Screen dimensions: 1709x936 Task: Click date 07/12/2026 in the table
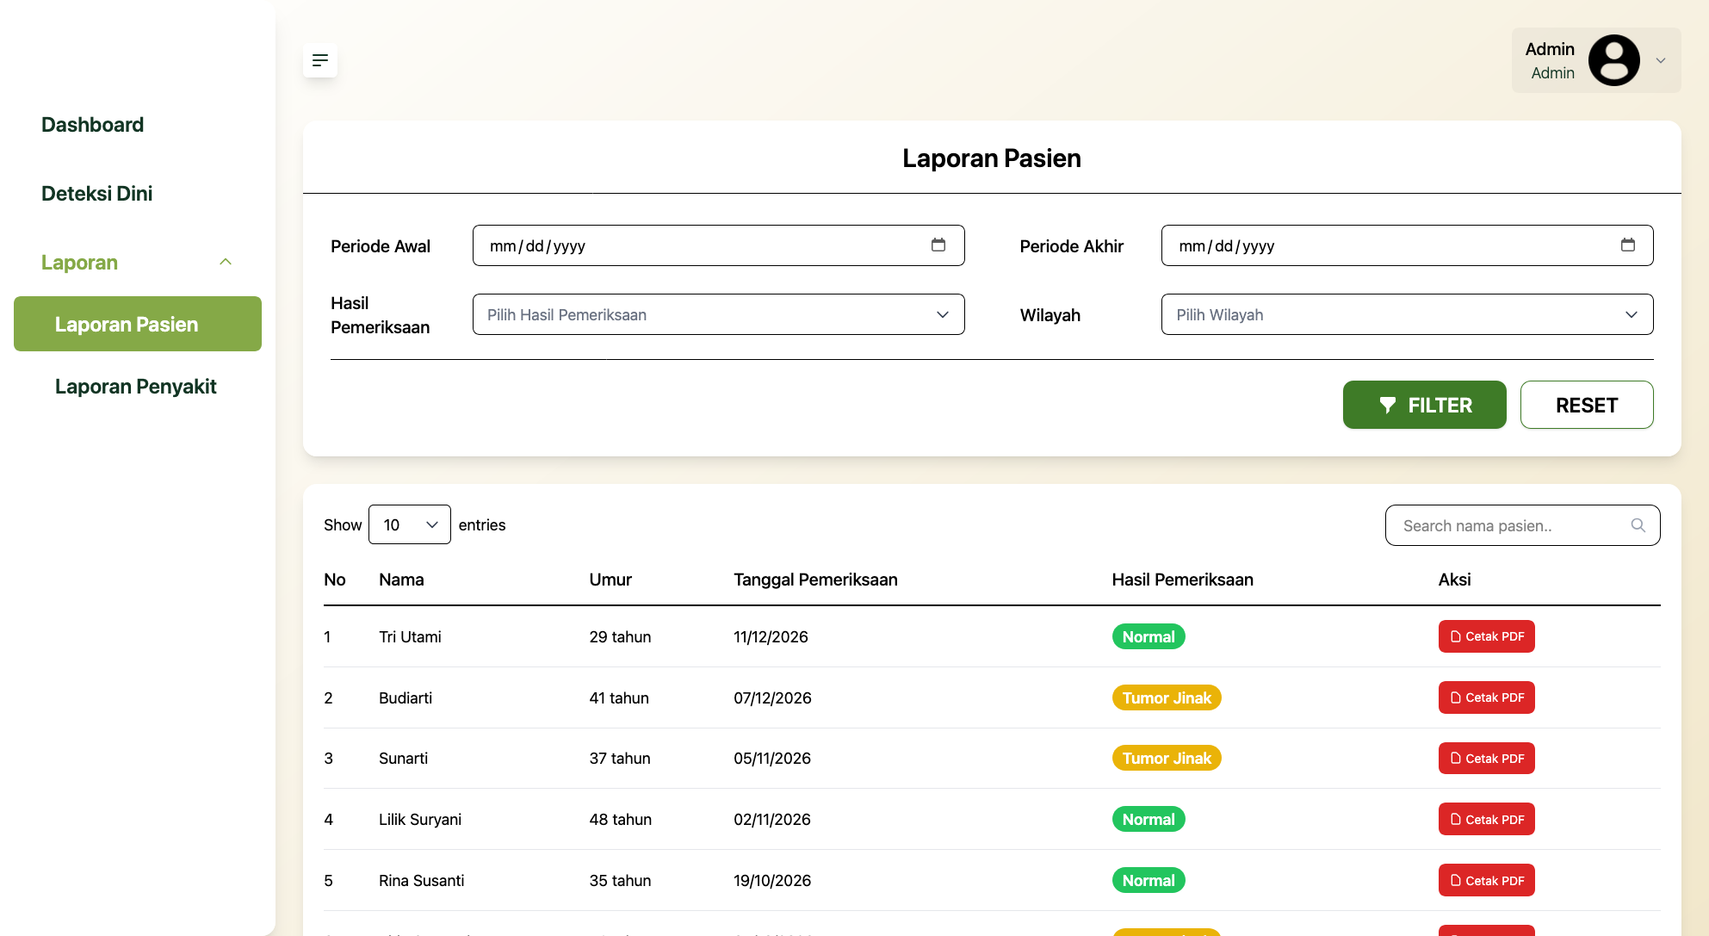pyautogui.click(x=772, y=697)
